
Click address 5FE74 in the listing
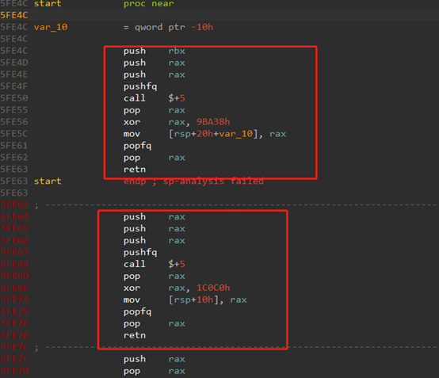coord(14,300)
